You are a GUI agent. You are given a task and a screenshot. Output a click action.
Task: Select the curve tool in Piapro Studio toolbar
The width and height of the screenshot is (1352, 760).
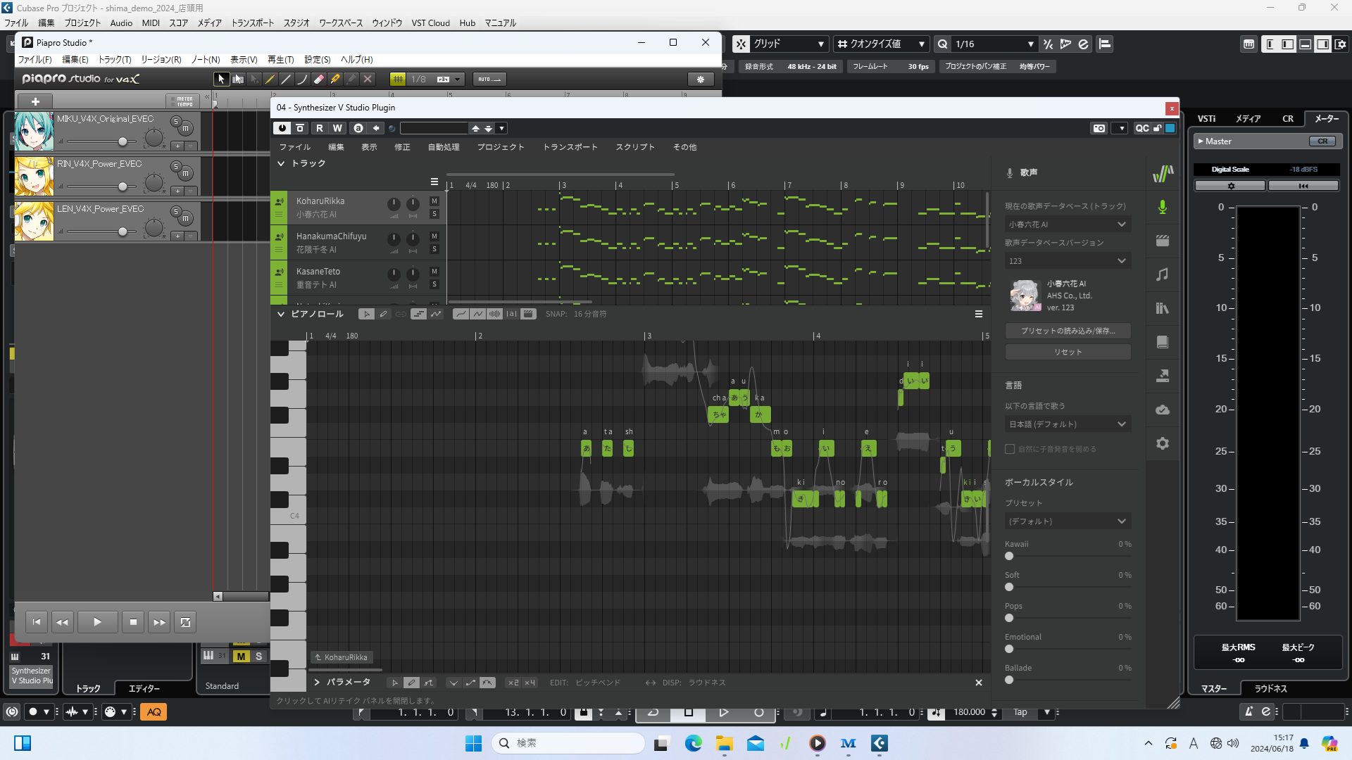tap(303, 79)
